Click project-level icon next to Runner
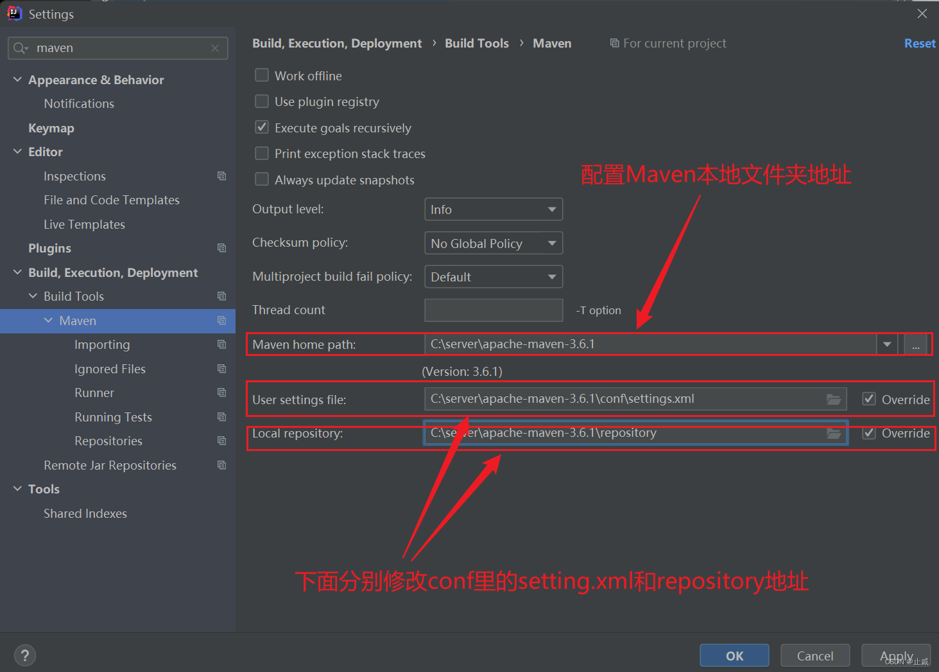Viewport: 939px width, 672px height. pos(222,393)
